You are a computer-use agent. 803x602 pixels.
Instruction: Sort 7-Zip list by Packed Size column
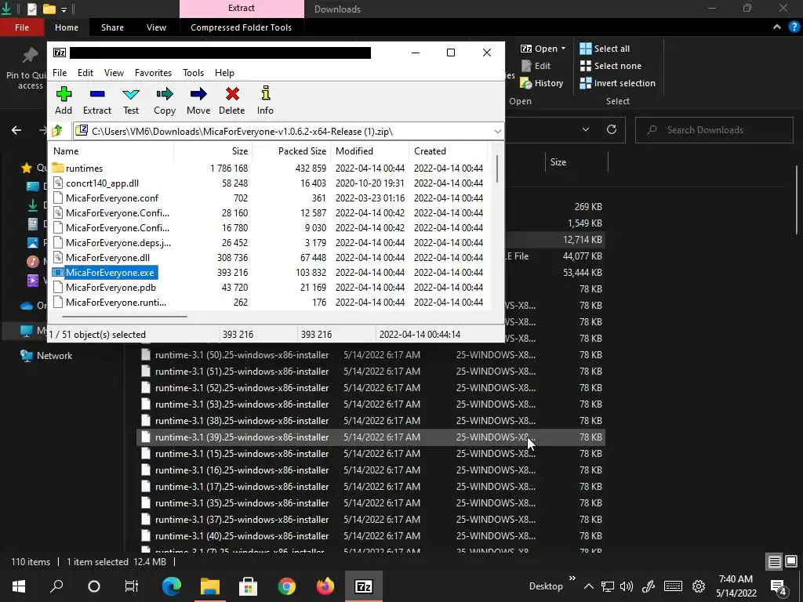point(291,151)
